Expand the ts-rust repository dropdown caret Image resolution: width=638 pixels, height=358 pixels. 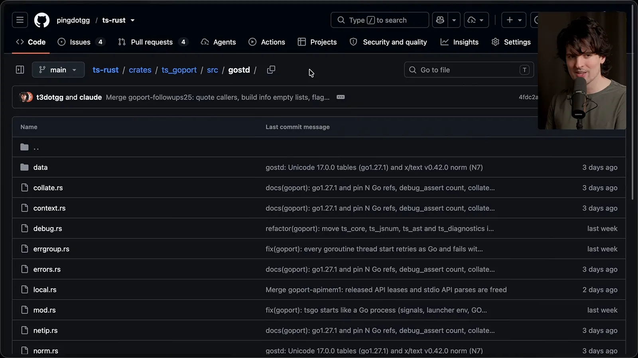tap(132, 20)
